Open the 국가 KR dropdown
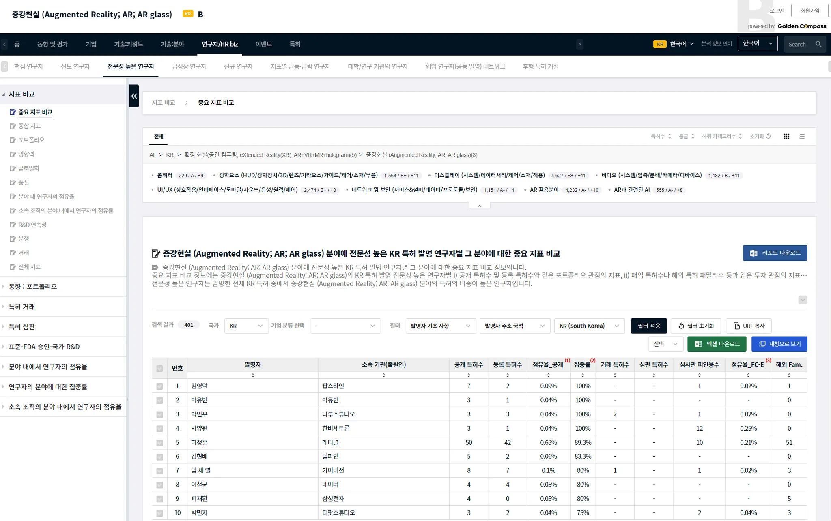831x521 pixels. pos(246,326)
